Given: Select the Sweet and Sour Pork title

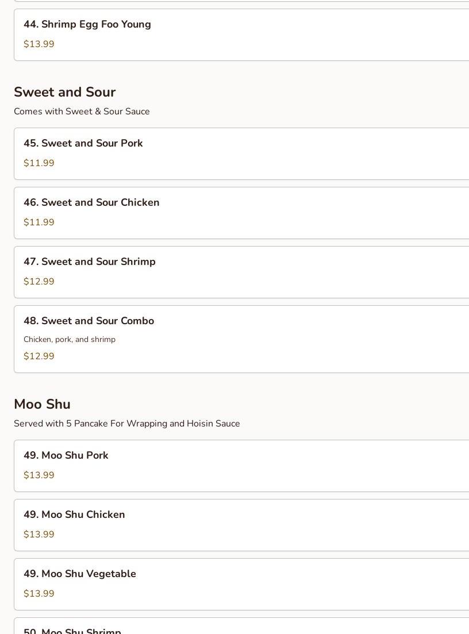Looking at the screenshot, I should click(x=83, y=143).
